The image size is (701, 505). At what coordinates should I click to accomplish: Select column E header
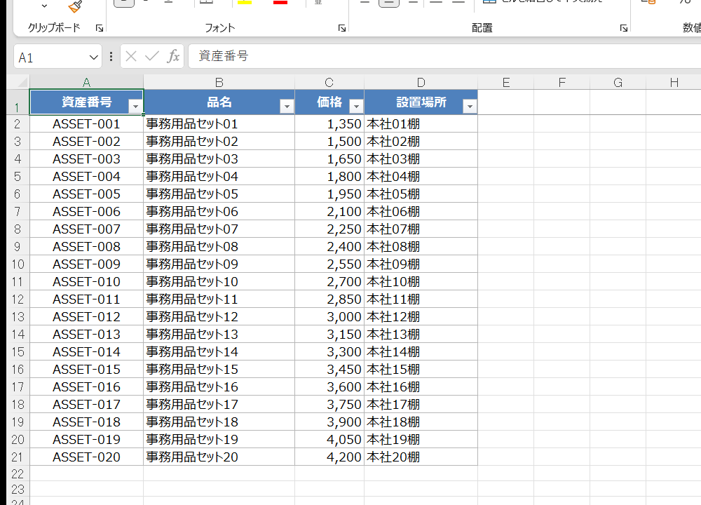pos(506,82)
